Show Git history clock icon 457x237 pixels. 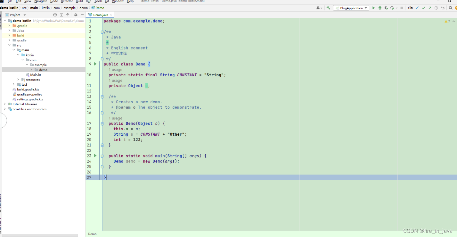tap(436, 8)
